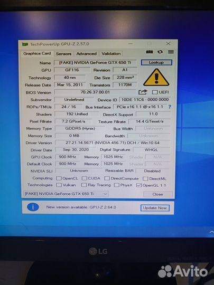This screenshot has height=285, width=214.
Task: Click the Transistors value 1170M
Action: [x=125, y=85]
